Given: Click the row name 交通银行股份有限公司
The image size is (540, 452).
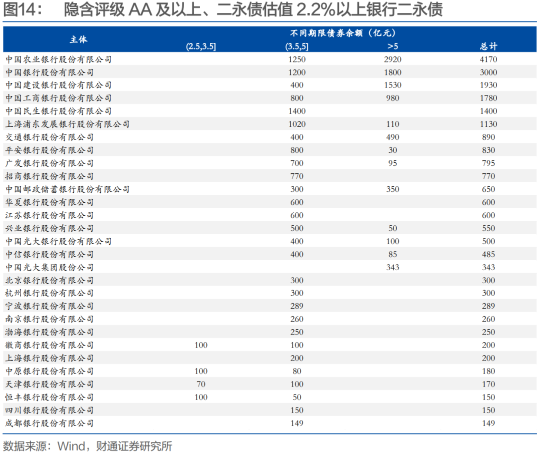Looking at the screenshot, I should (49, 137).
